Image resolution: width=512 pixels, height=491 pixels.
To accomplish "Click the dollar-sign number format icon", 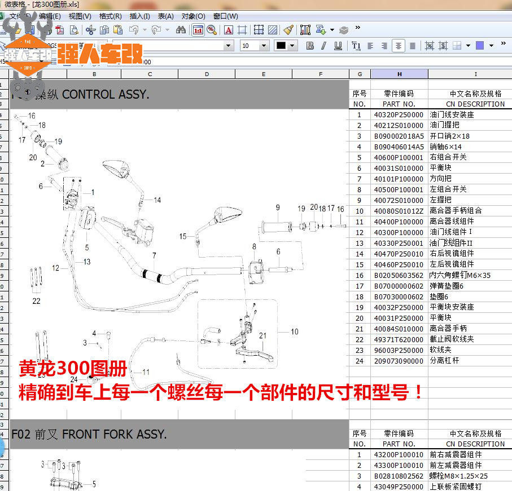I will (x=443, y=46).
